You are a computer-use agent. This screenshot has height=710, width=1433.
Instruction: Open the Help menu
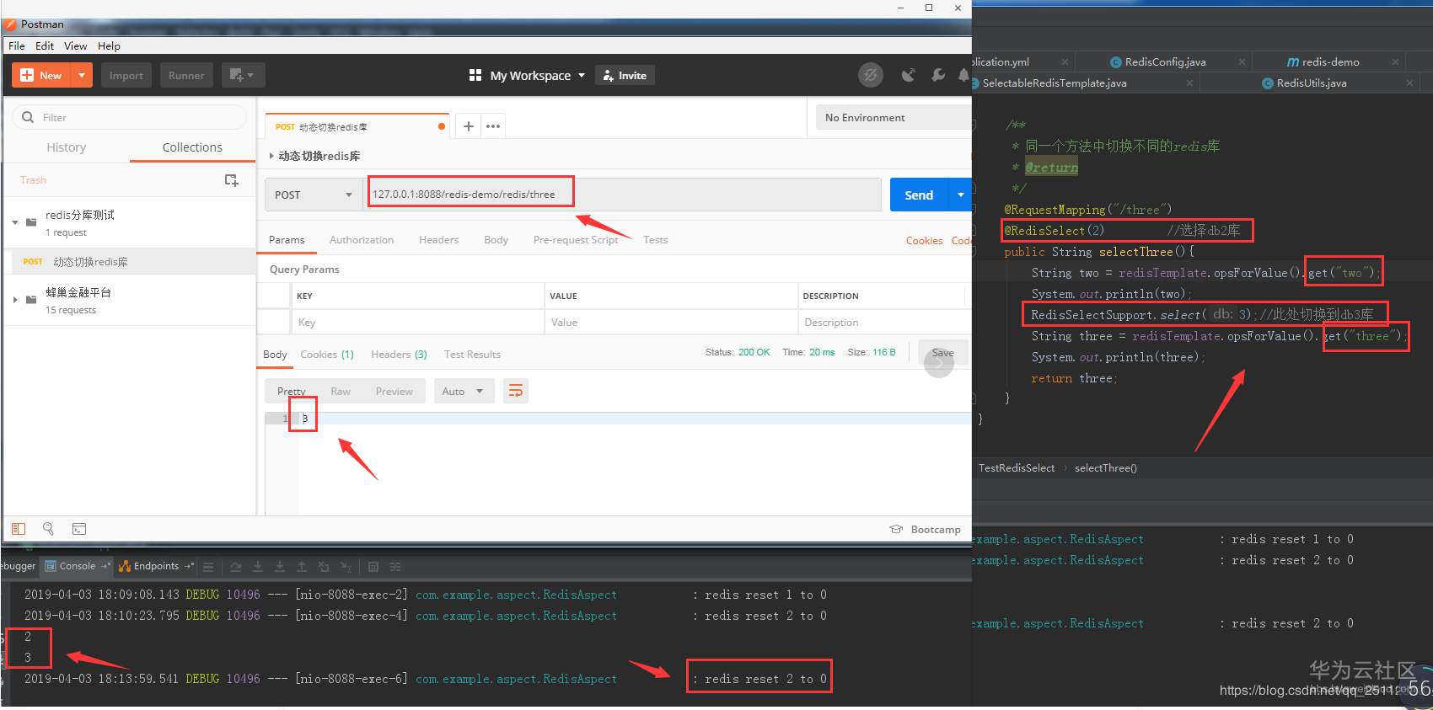point(109,46)
